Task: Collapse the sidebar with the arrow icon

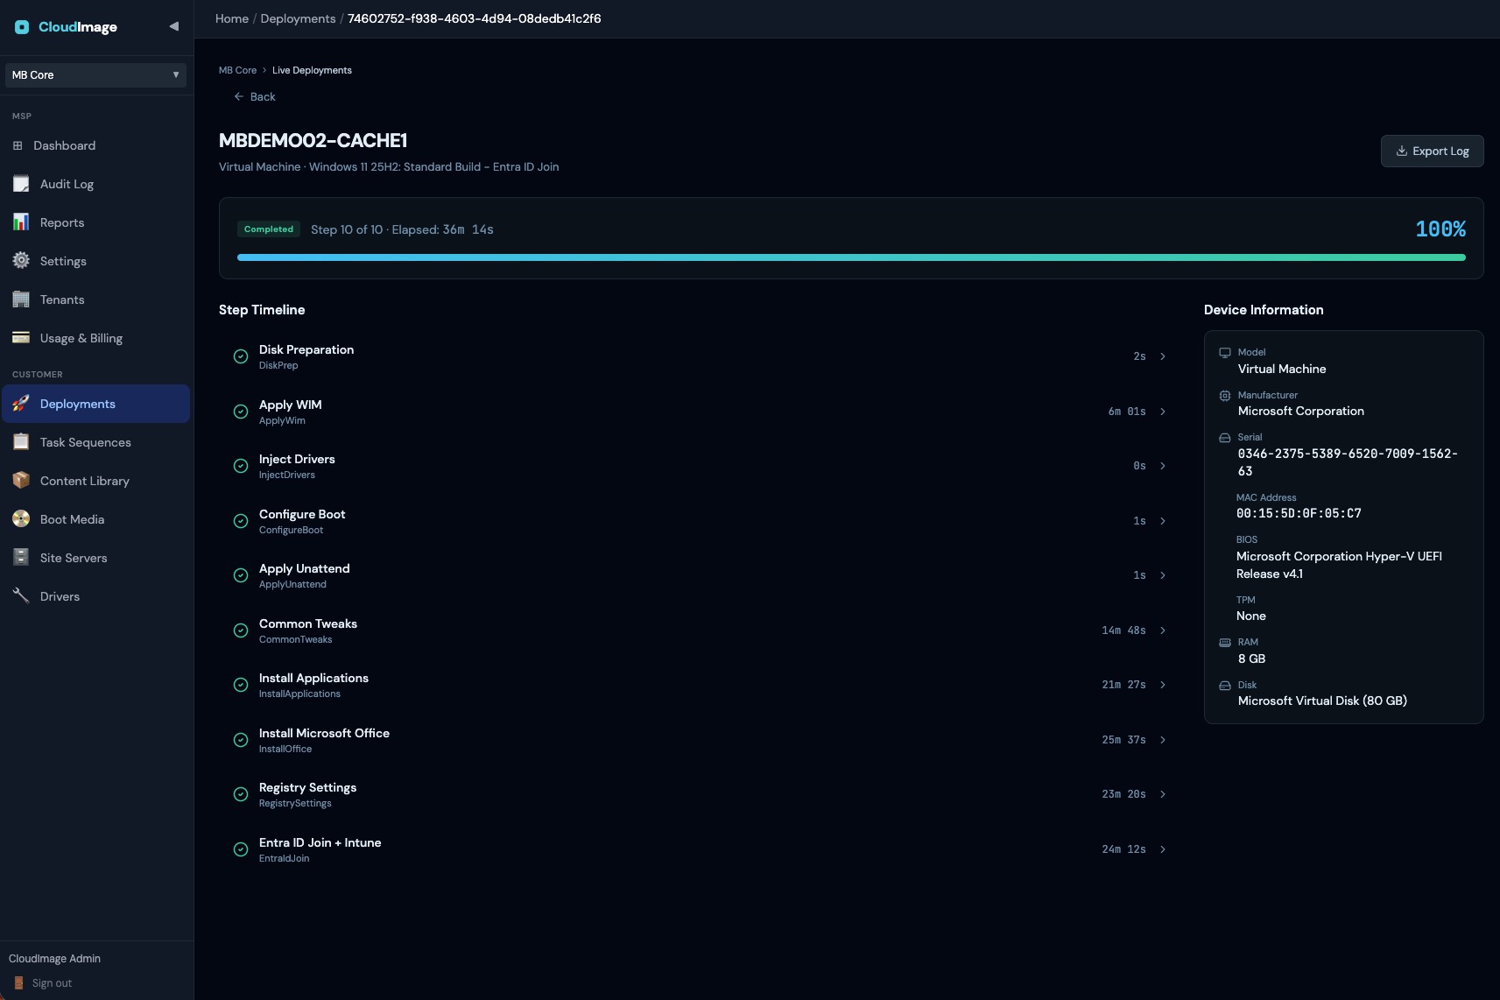Action: pos(174,26)
